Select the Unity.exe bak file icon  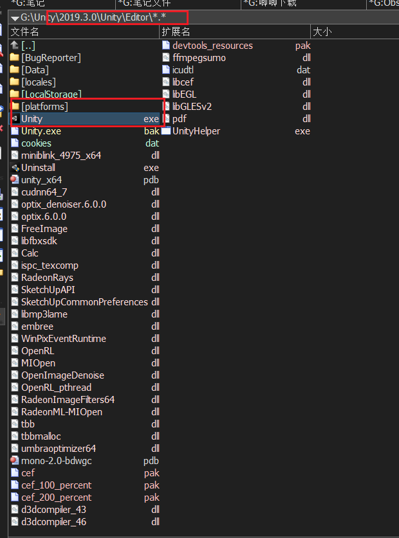(15, 131)
